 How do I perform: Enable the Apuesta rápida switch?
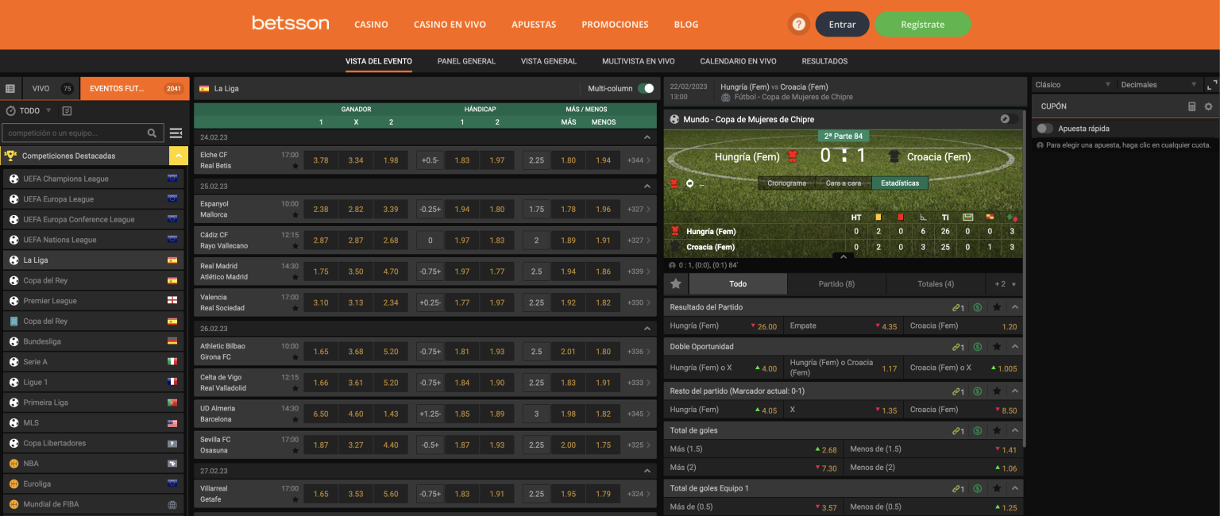click(x=1044, y=129)
